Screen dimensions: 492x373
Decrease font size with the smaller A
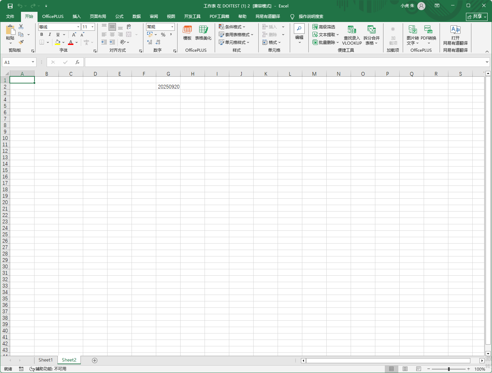82,34
